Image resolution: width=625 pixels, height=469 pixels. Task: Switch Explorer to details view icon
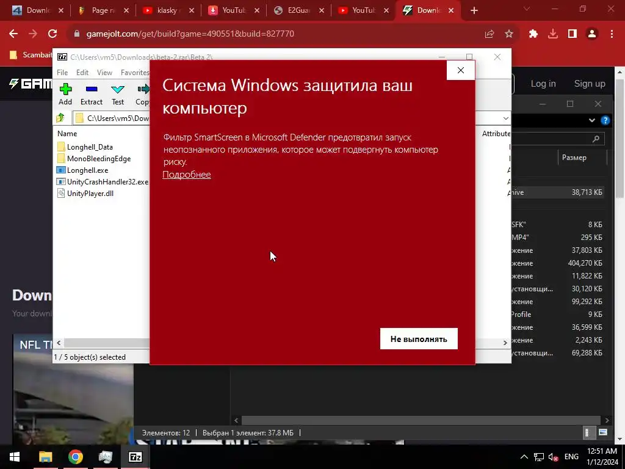pyautogui.click(x=587, y=433)
